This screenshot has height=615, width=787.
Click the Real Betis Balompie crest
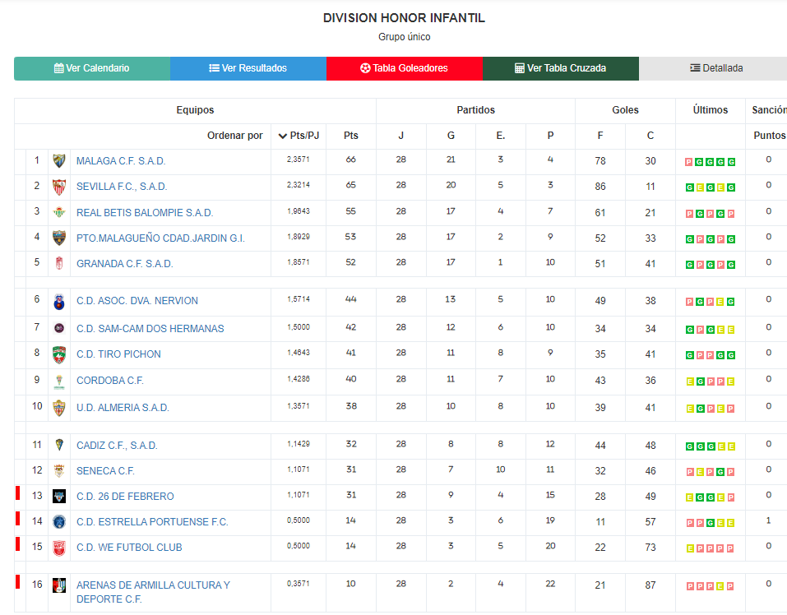pyautogui.click(x=59, y=213)
